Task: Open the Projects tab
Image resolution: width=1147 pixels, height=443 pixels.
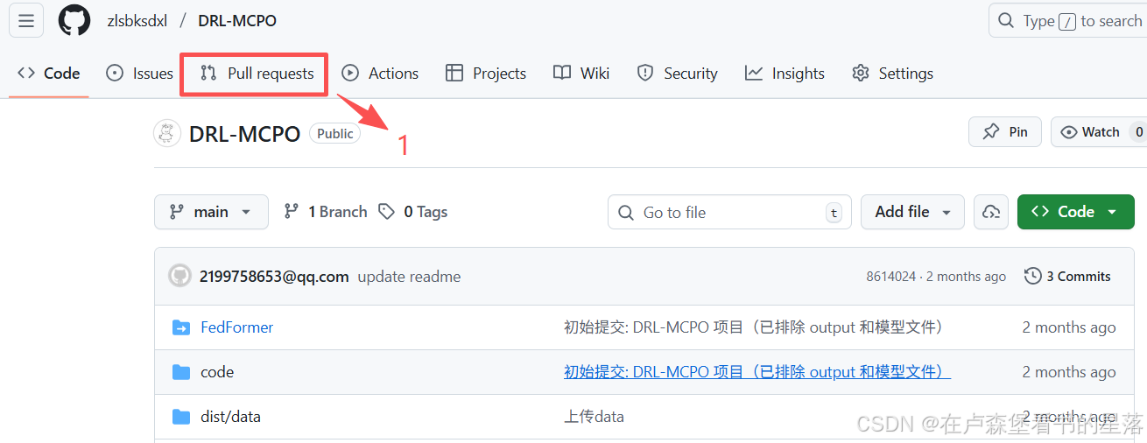Action: click(486, 74)
